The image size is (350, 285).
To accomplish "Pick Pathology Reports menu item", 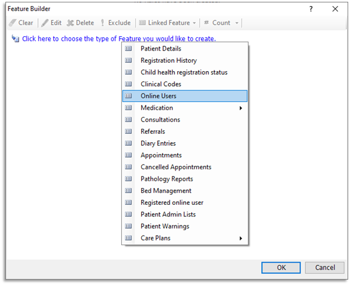I will point(185,179).
